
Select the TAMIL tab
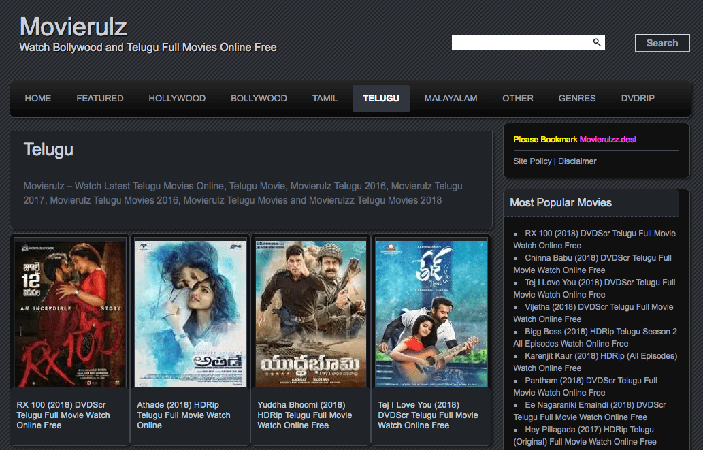325,98
